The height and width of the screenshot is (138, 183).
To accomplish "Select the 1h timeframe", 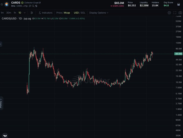I will click(15, 13).
